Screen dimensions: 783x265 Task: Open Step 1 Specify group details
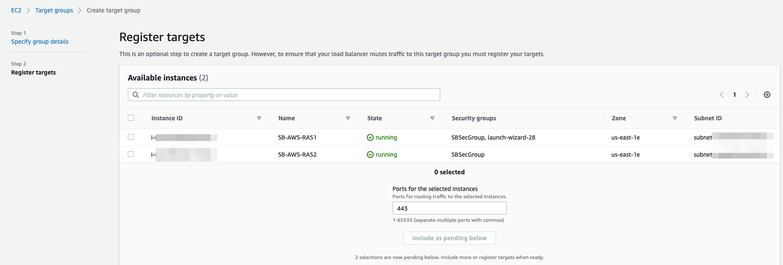(40, 42)
